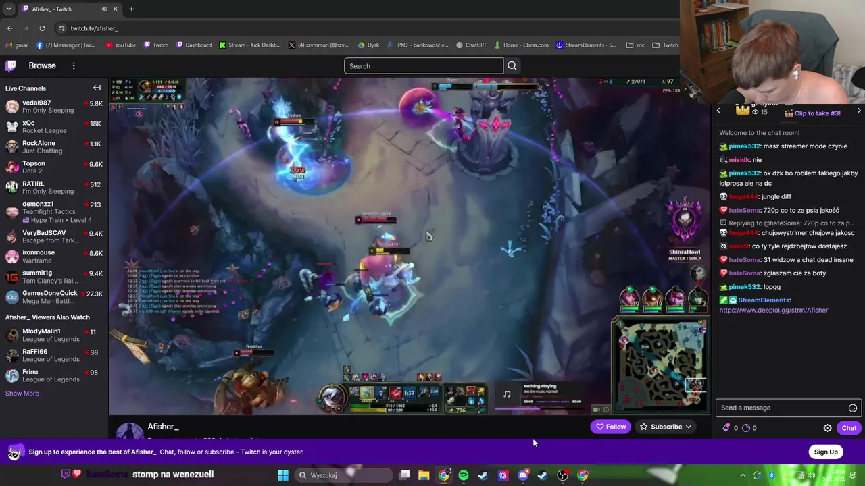Show More channels in sidebar
The image size is (865, 486).
point(22,394)
